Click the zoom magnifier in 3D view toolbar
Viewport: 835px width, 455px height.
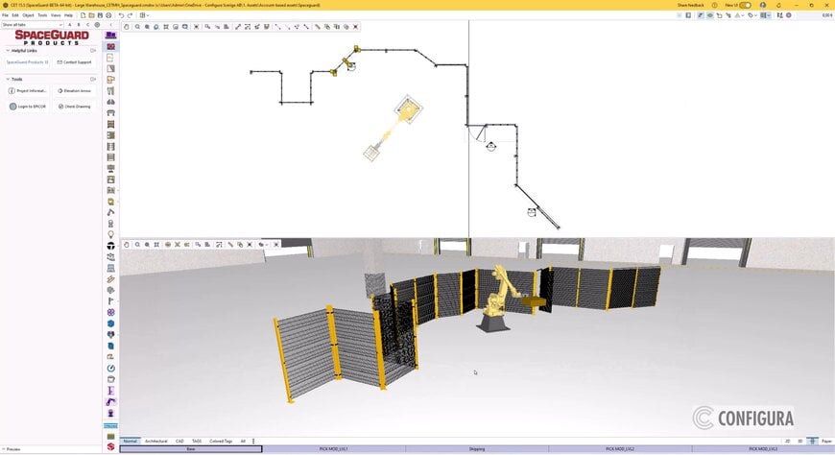coord(137,245)
